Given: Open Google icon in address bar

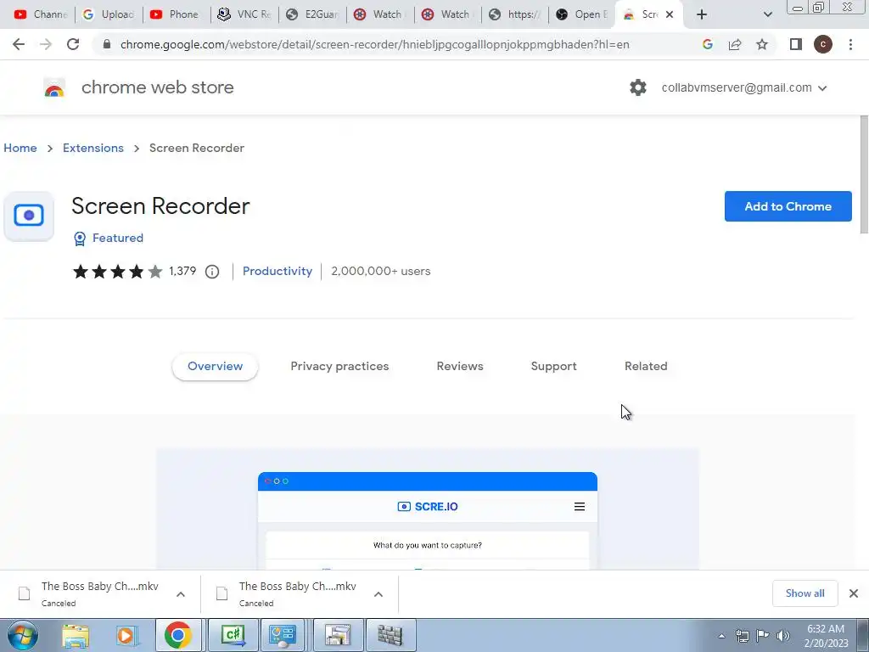Looking at the screenshot, I should [x=707, y=44].
